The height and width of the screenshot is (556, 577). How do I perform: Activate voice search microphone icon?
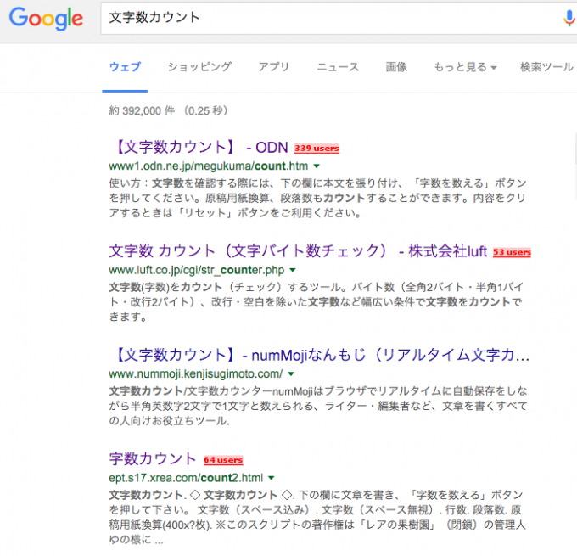click(x=569, y=19)
